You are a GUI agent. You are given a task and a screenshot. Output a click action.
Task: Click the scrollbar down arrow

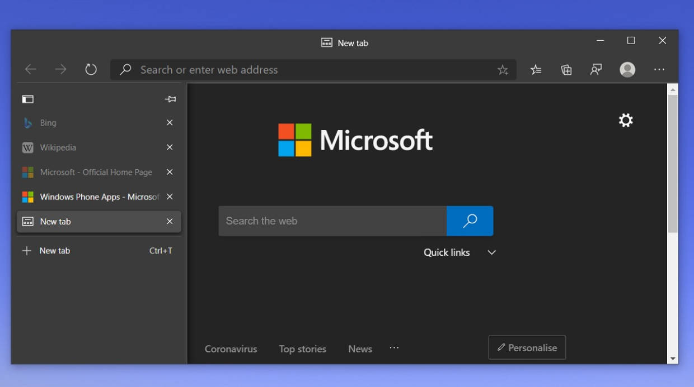click(x=673, y=359)
